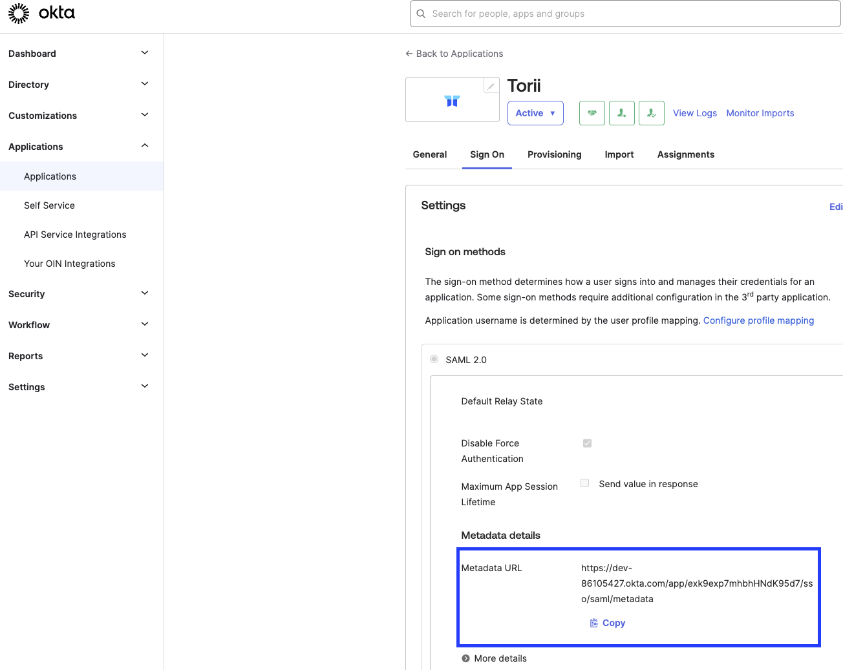843x670 pixels.
Task: Click the third green person icon button
Action: (652, 113)
